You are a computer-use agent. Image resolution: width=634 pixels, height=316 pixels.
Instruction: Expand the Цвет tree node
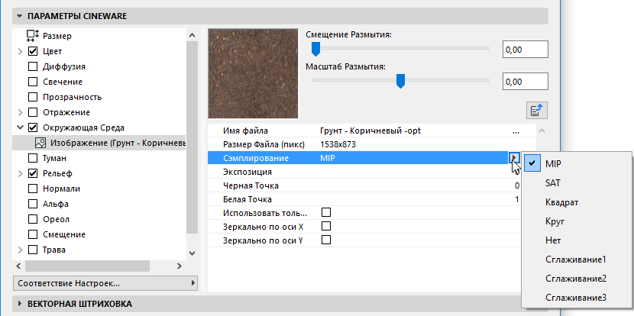coord(20,51)
